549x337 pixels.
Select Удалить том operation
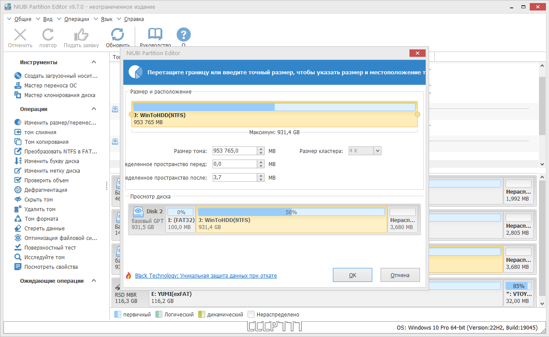[x=40, y=209]
